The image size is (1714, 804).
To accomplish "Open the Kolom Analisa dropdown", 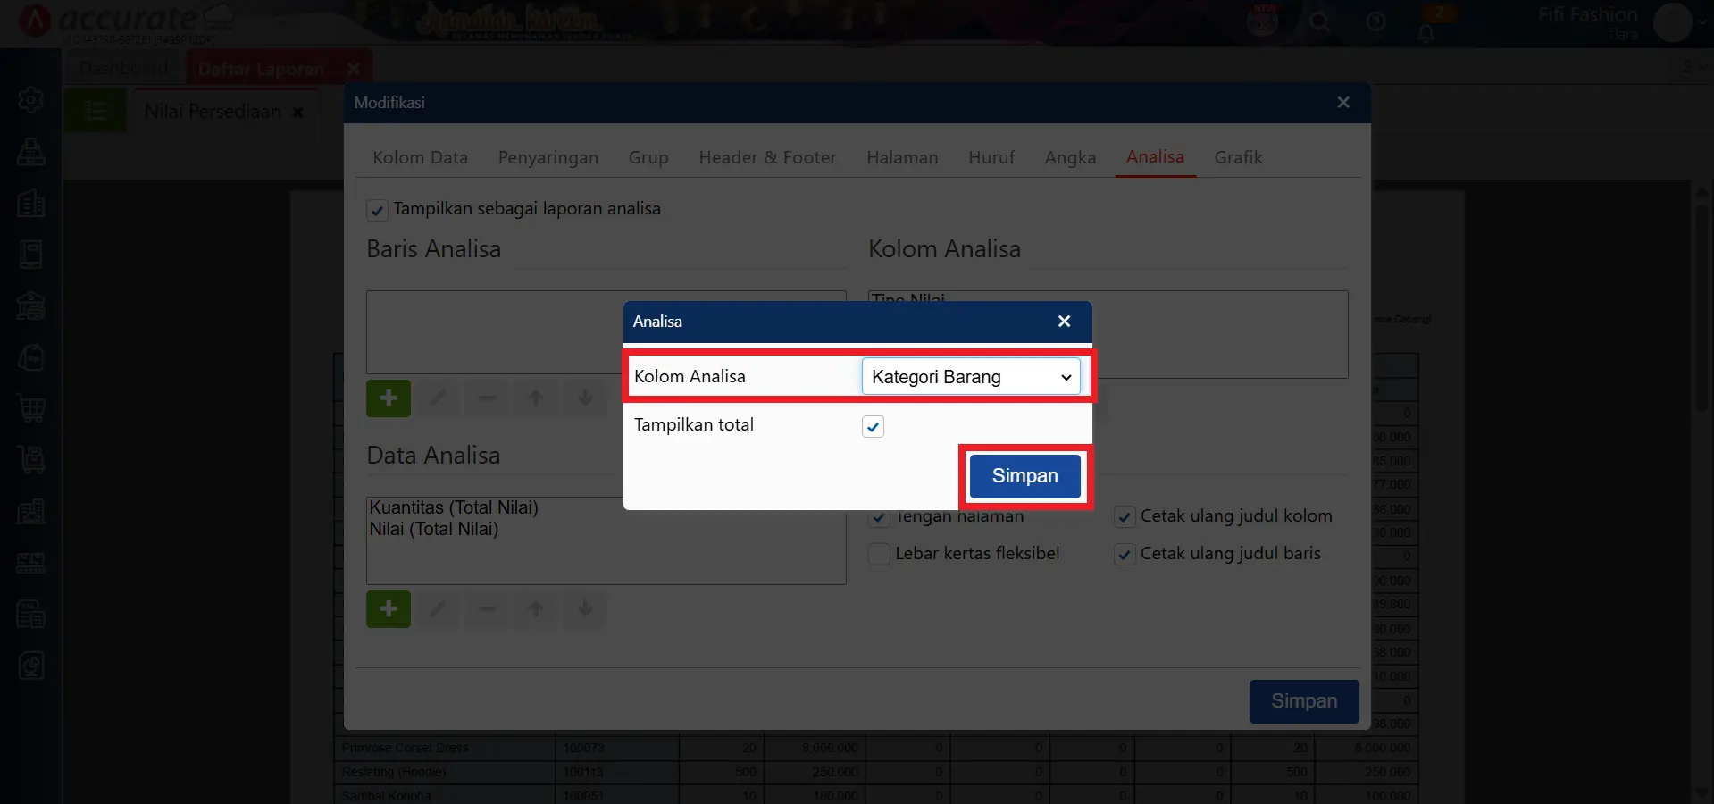I will coord(970,377).
